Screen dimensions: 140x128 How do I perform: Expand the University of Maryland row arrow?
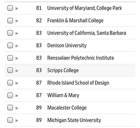17,8
